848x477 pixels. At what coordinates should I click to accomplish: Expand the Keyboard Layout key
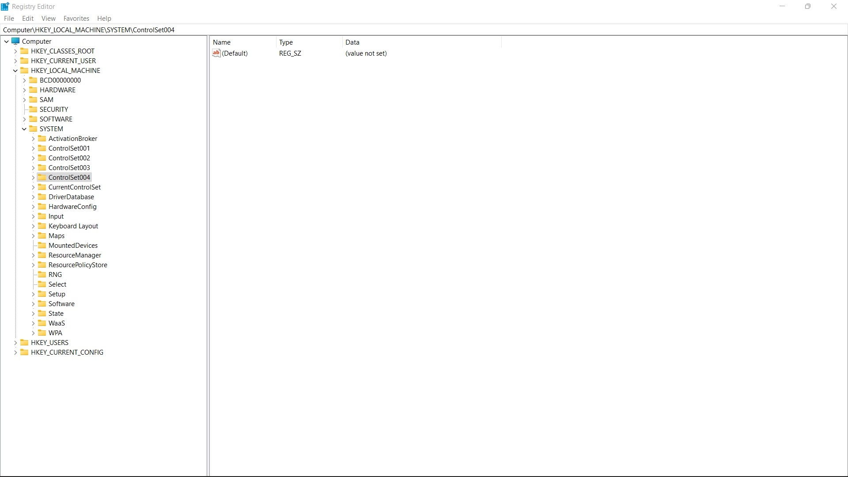coord(33,226)
